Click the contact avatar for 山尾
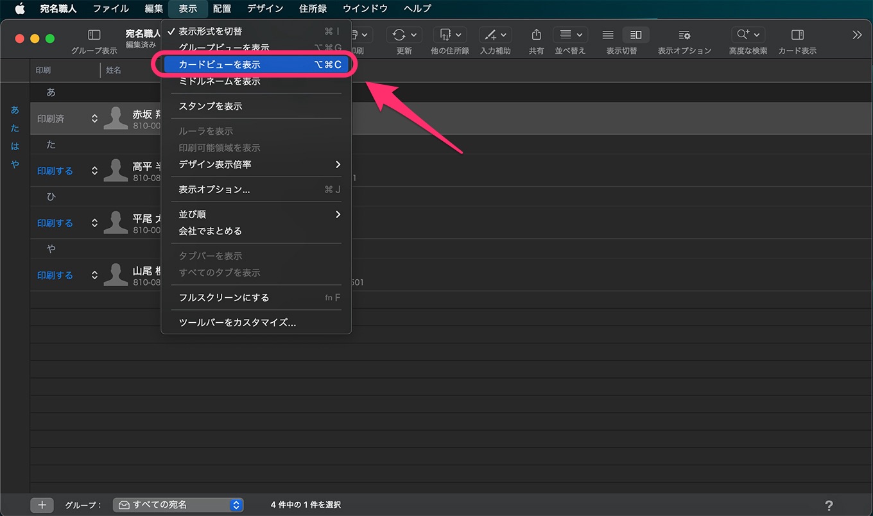 116,275
